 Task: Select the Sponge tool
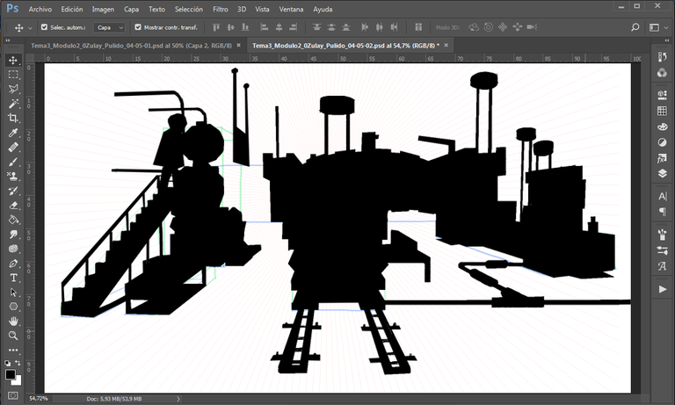[13, 249]
